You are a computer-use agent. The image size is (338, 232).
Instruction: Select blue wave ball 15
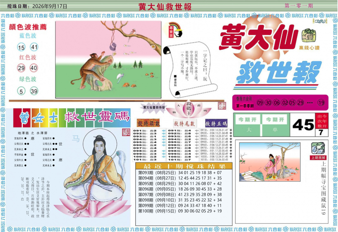(21, 47)
